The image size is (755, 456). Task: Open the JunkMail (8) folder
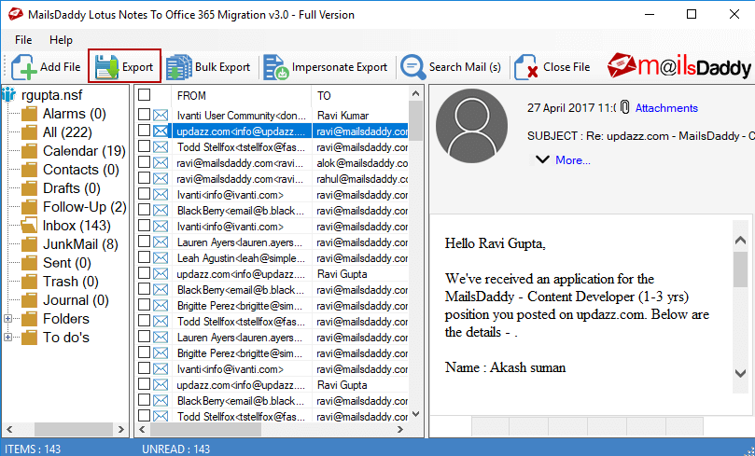point(80,244)
